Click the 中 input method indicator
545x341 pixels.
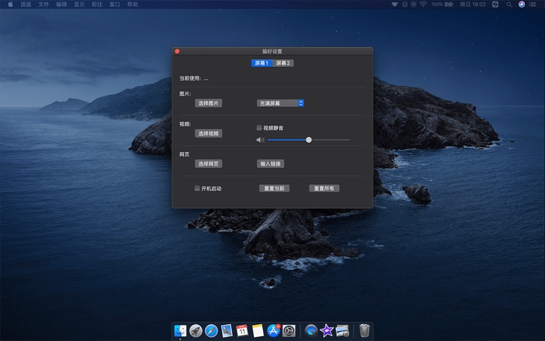(x=414, y=4)
